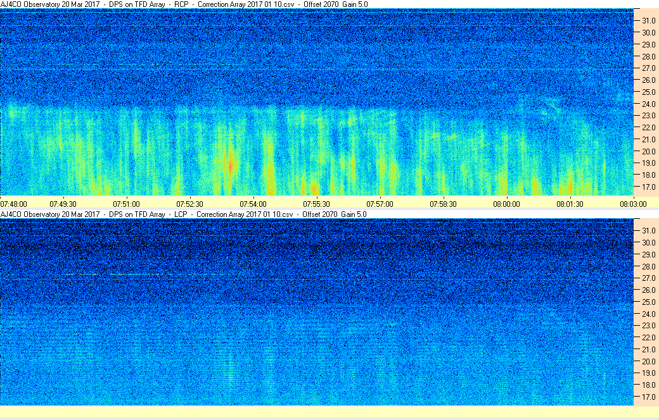Viewport: 659px width, 420px height.
Task: Click the 25.0 frequency label on RCP plot
Action: 648,92
